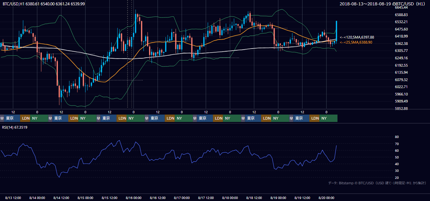Click RSI axis level 30

click(397, 171)
